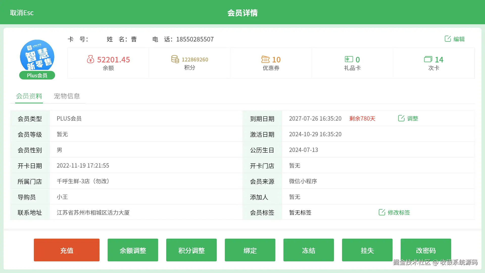
Task: Click the coupon ticket icon
Action: [x=265, y=59]
